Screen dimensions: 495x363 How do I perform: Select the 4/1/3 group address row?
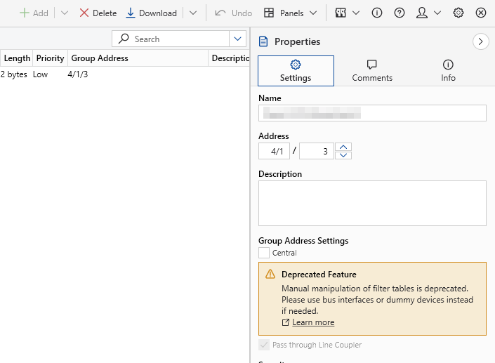point(78,74)
